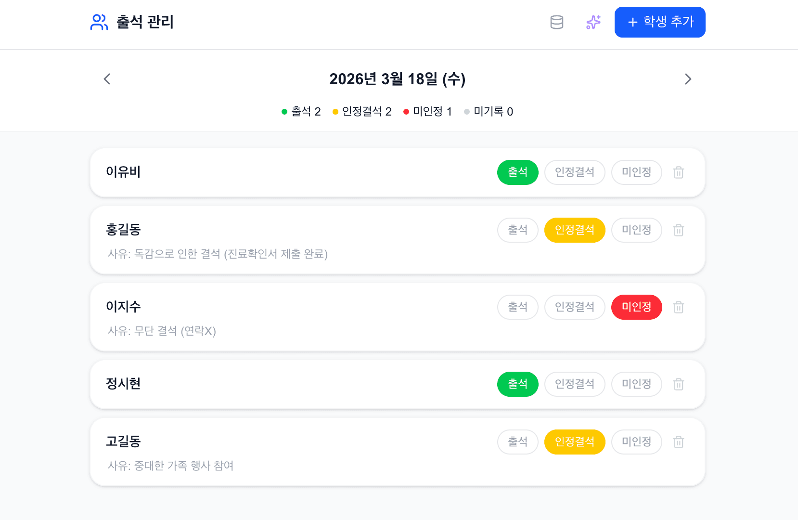Click trash icon next to 정시현
This screenshot has width=798, height=520.
(x=679, y=384)
